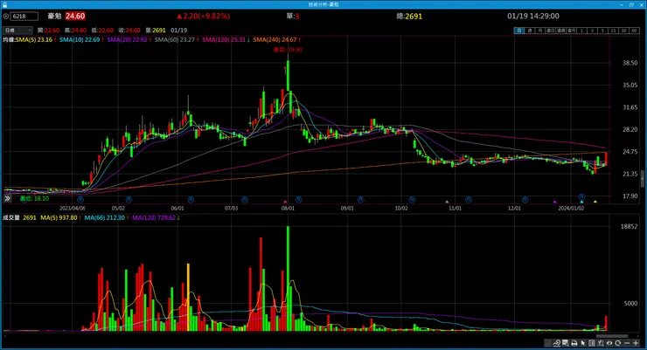Click the volume MA(120) 729.62 label

click(154, 218)
